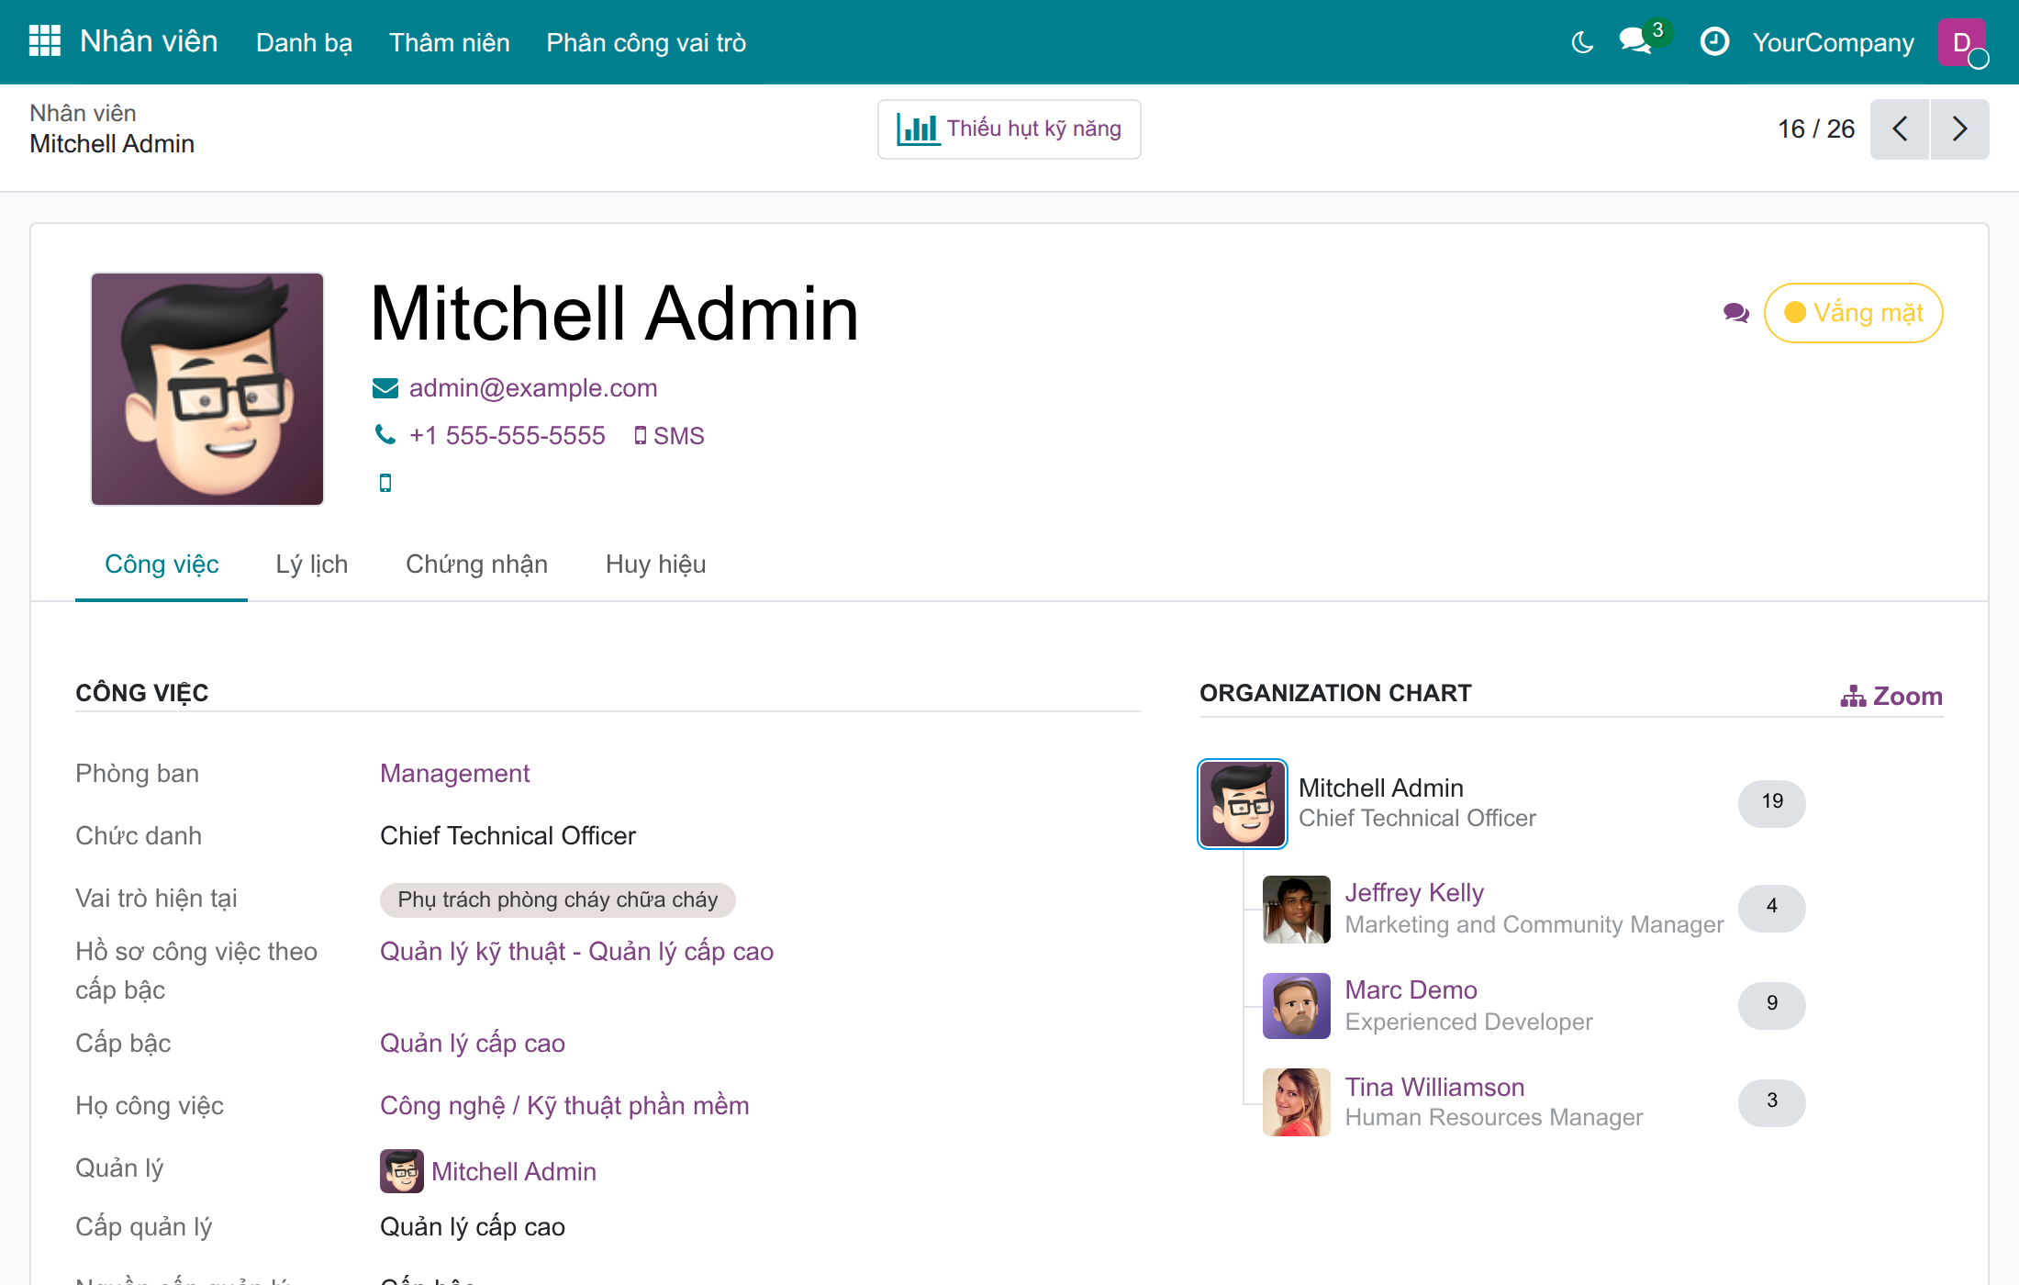Switch to the Lý lịch tab
The image size is (2019, 1285).
point(312,564)
